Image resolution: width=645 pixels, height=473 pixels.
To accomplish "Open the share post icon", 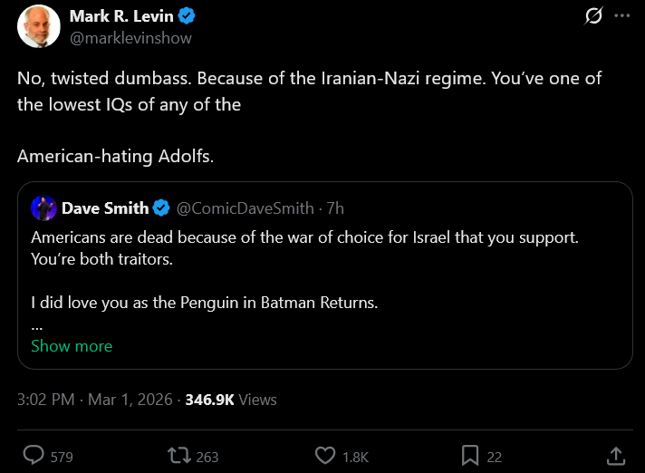I will pyautogui.click(x=616, y=456).
